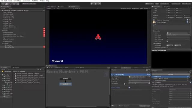Click the Font object picker circle

[x=189, y=33]
